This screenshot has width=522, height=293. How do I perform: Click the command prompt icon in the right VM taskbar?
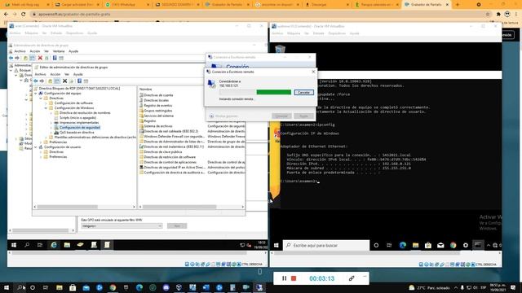(478, 245)
